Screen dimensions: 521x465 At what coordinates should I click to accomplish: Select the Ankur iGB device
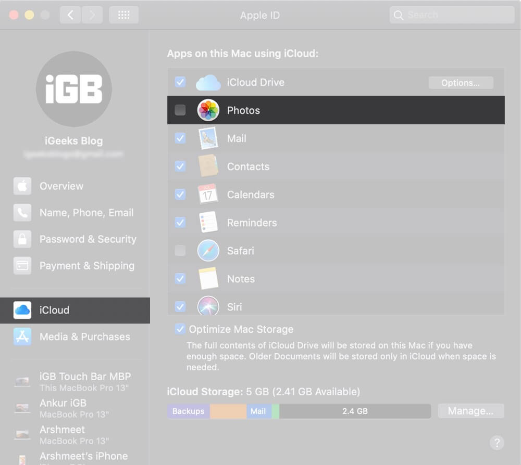click(x=75, y=408)
